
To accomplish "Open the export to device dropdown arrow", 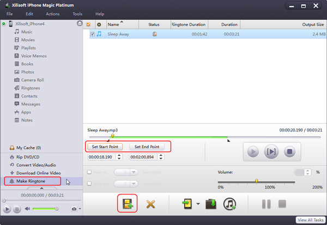I will (198, 205).
